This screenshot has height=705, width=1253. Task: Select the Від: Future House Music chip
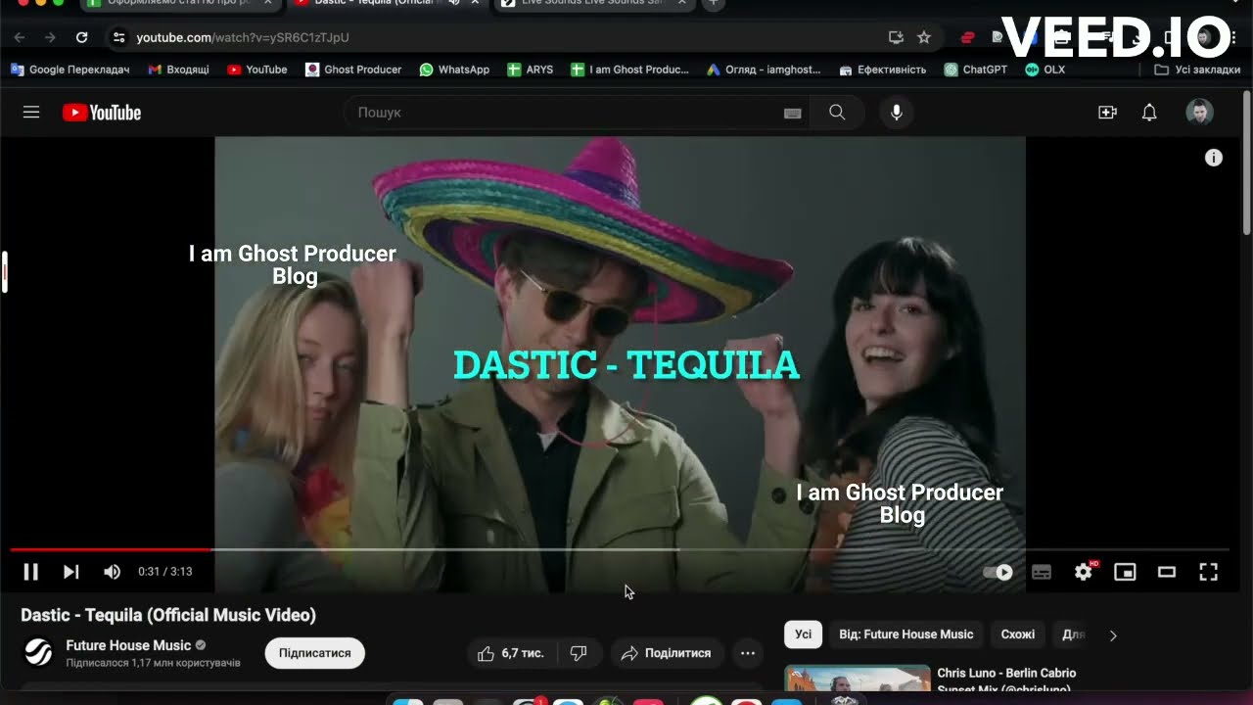[x=906, y=634]
